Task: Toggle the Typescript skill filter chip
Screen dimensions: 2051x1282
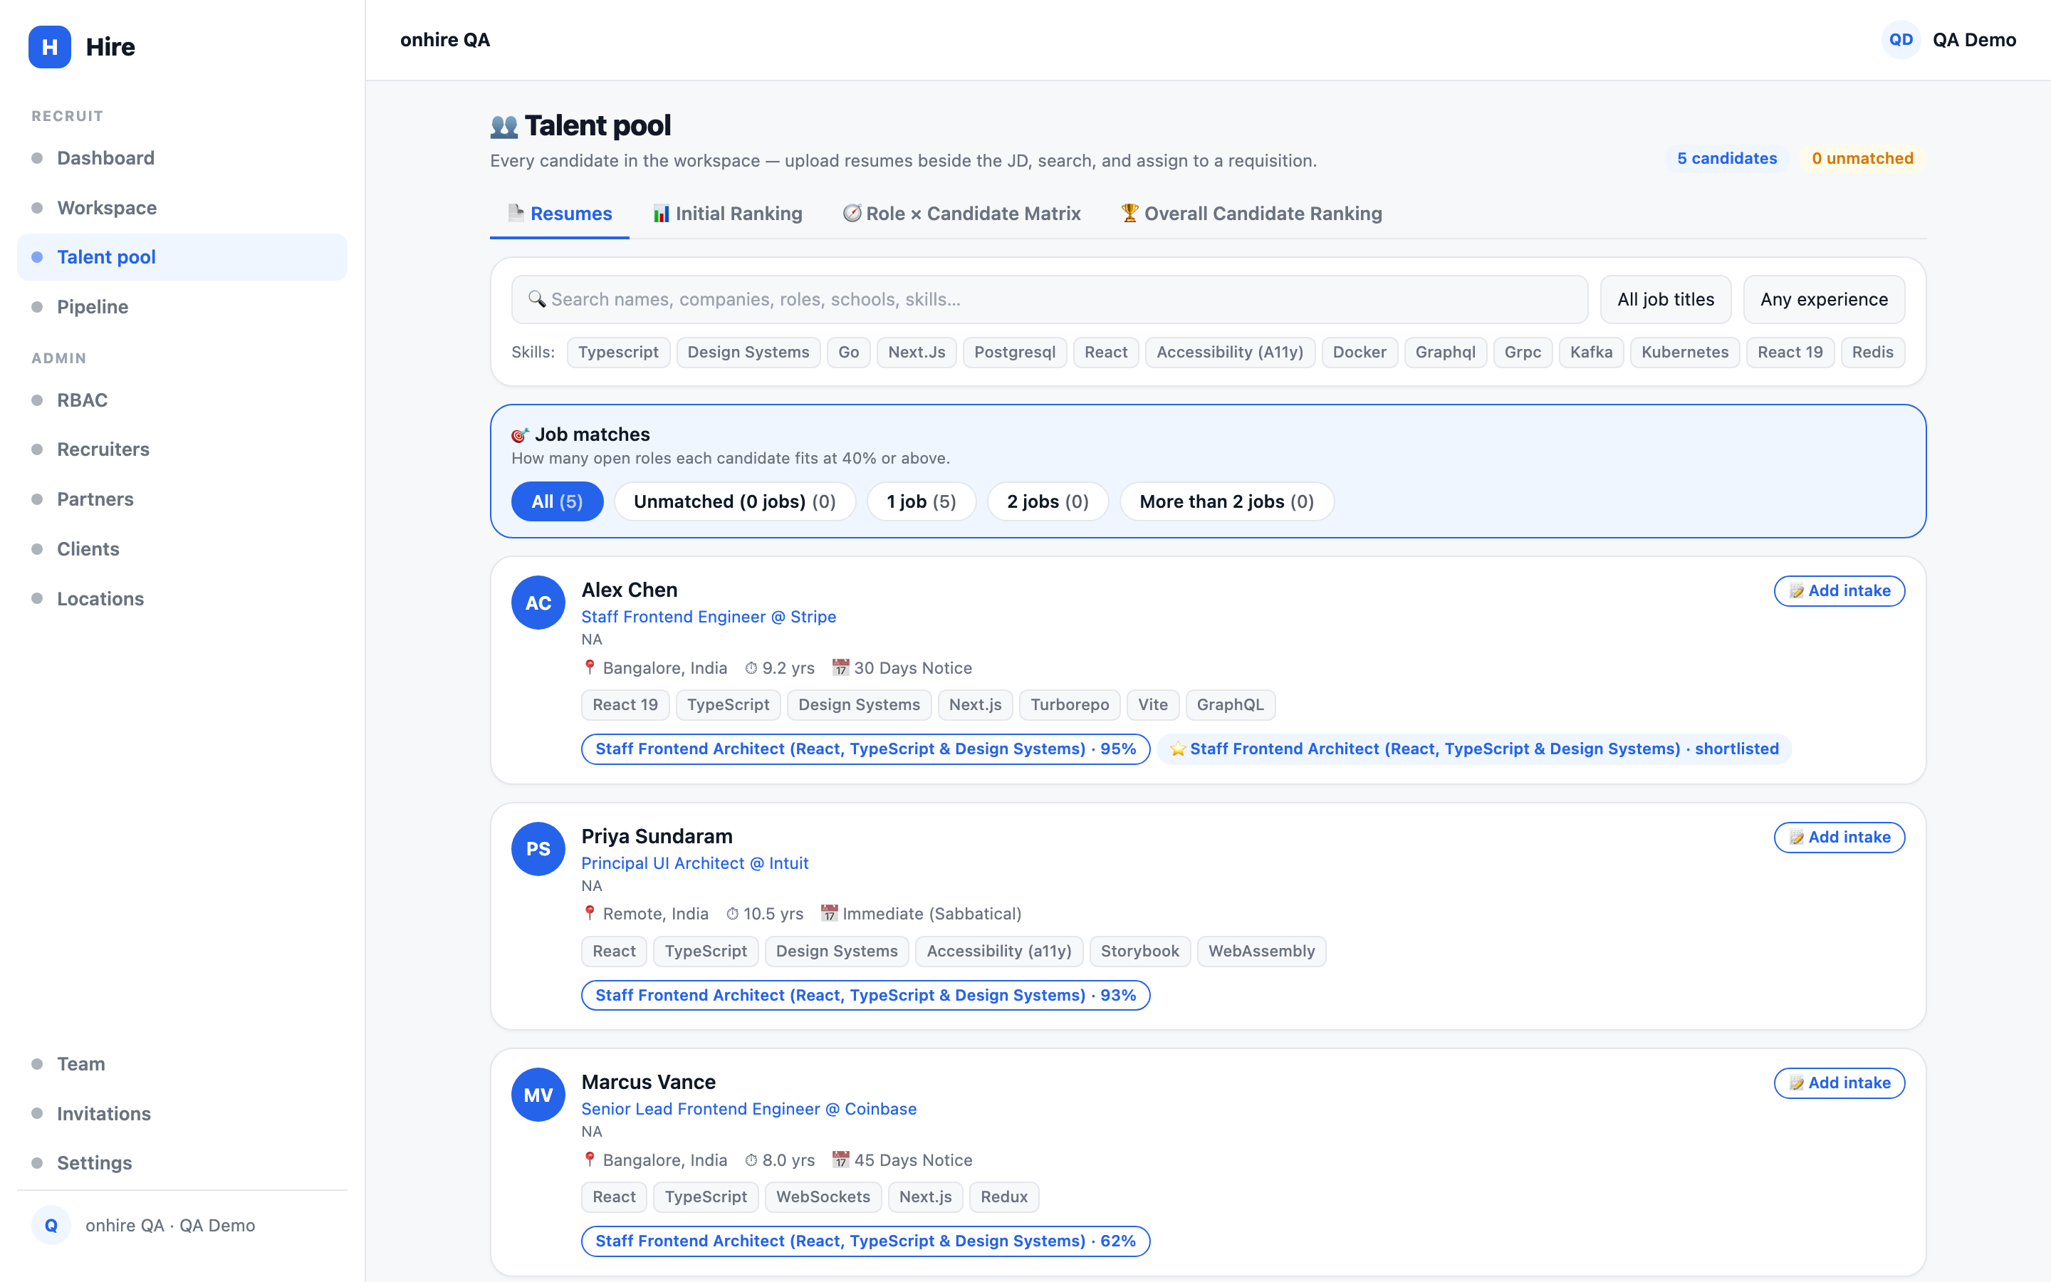Action: click(618, 352)
